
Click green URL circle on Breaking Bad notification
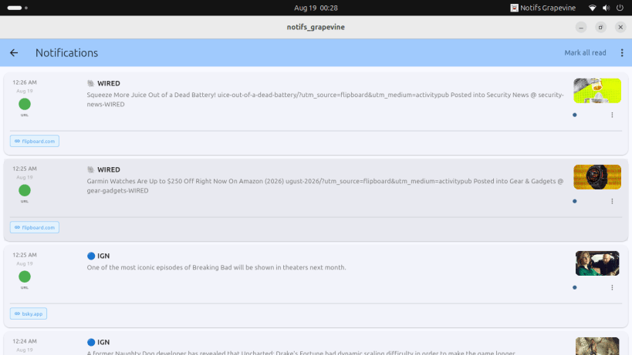click(25, 276)
